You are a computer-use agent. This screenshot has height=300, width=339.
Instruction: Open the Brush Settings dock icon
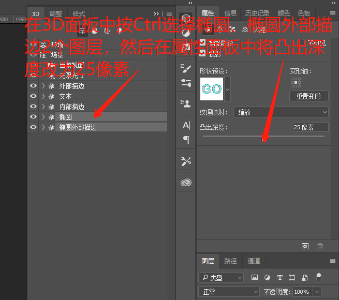point(186,69)
